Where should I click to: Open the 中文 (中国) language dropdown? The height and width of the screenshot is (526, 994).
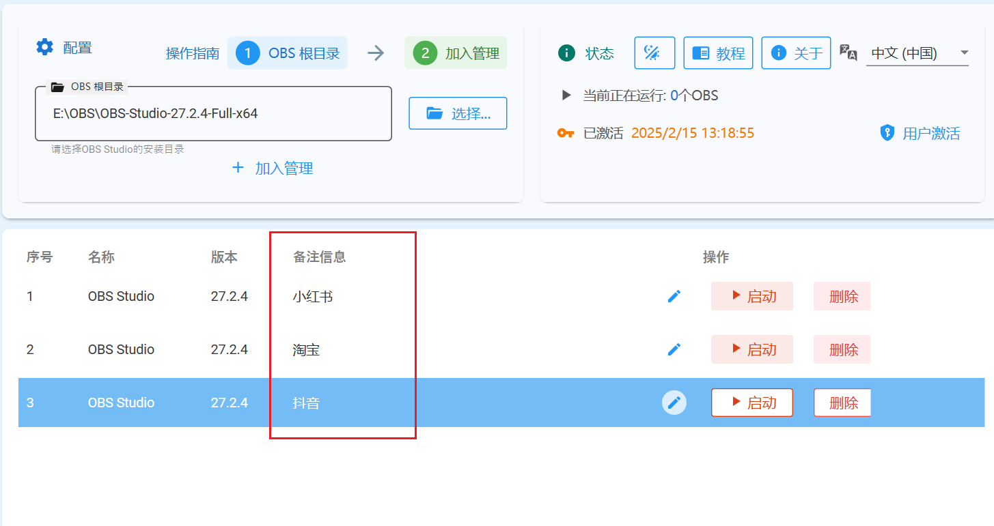point(909,53)
